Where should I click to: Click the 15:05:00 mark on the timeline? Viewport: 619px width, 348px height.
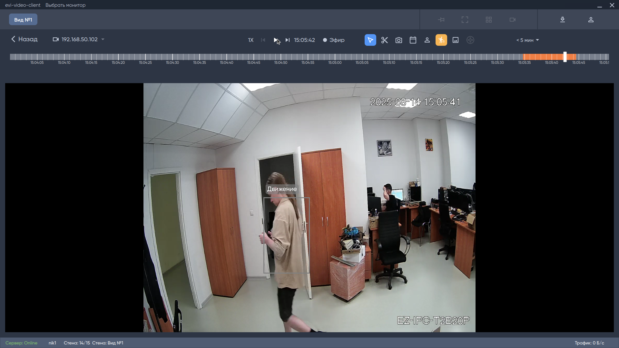[x=335, y=57]
